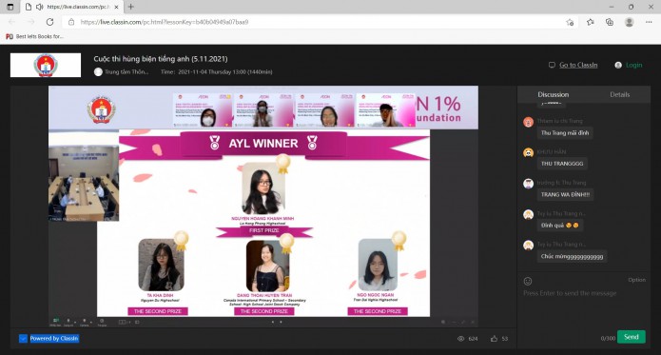Open the Option menu in chat
The height and width of the screenshot is (355, 661).
tap(636, 280)
